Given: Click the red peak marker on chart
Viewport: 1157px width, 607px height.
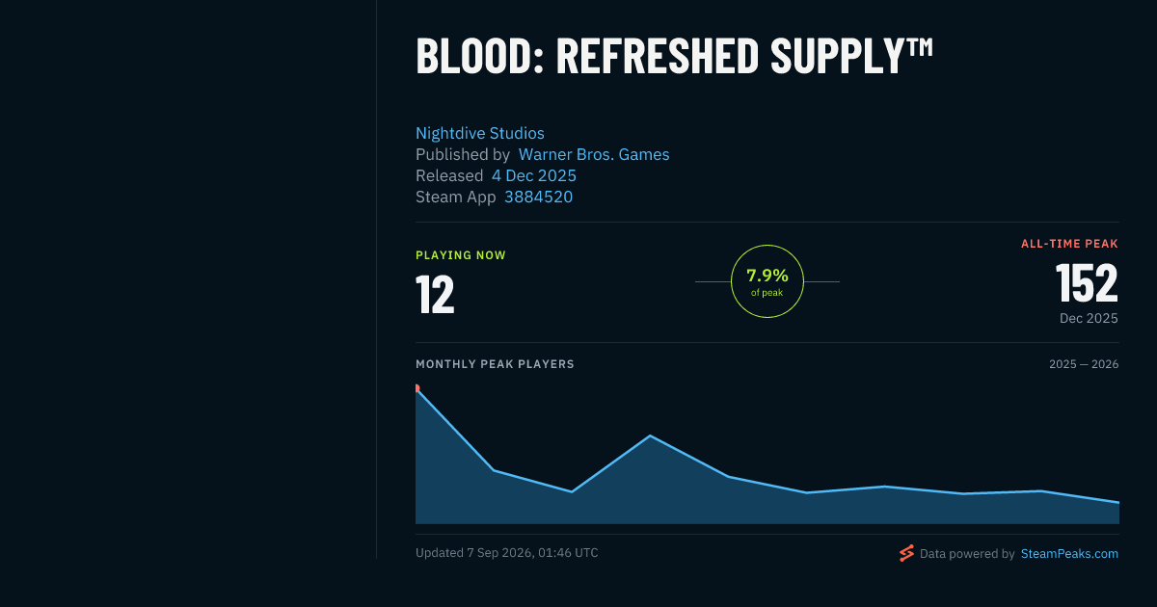Looking at the screenshot, I should coord(417,387).
